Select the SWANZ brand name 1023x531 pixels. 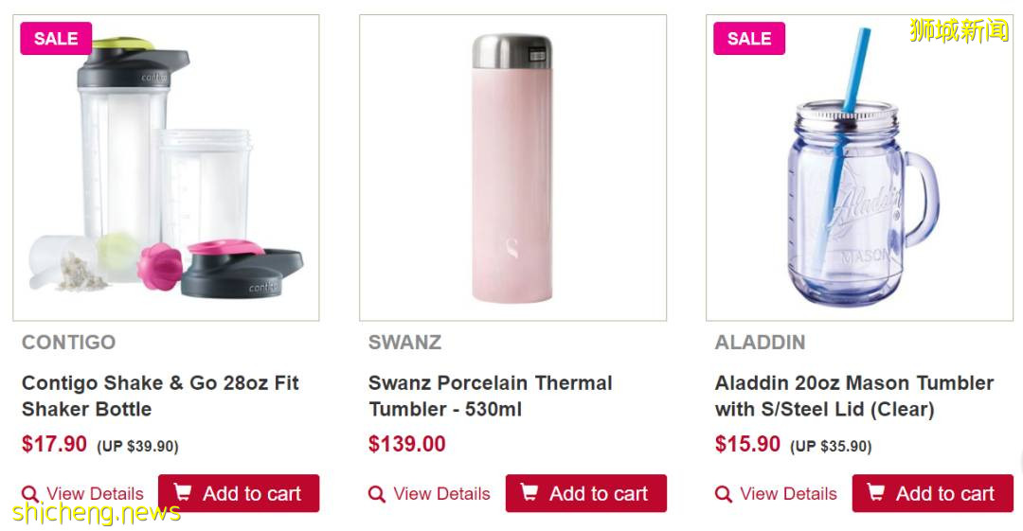click(x=404, y=342)
